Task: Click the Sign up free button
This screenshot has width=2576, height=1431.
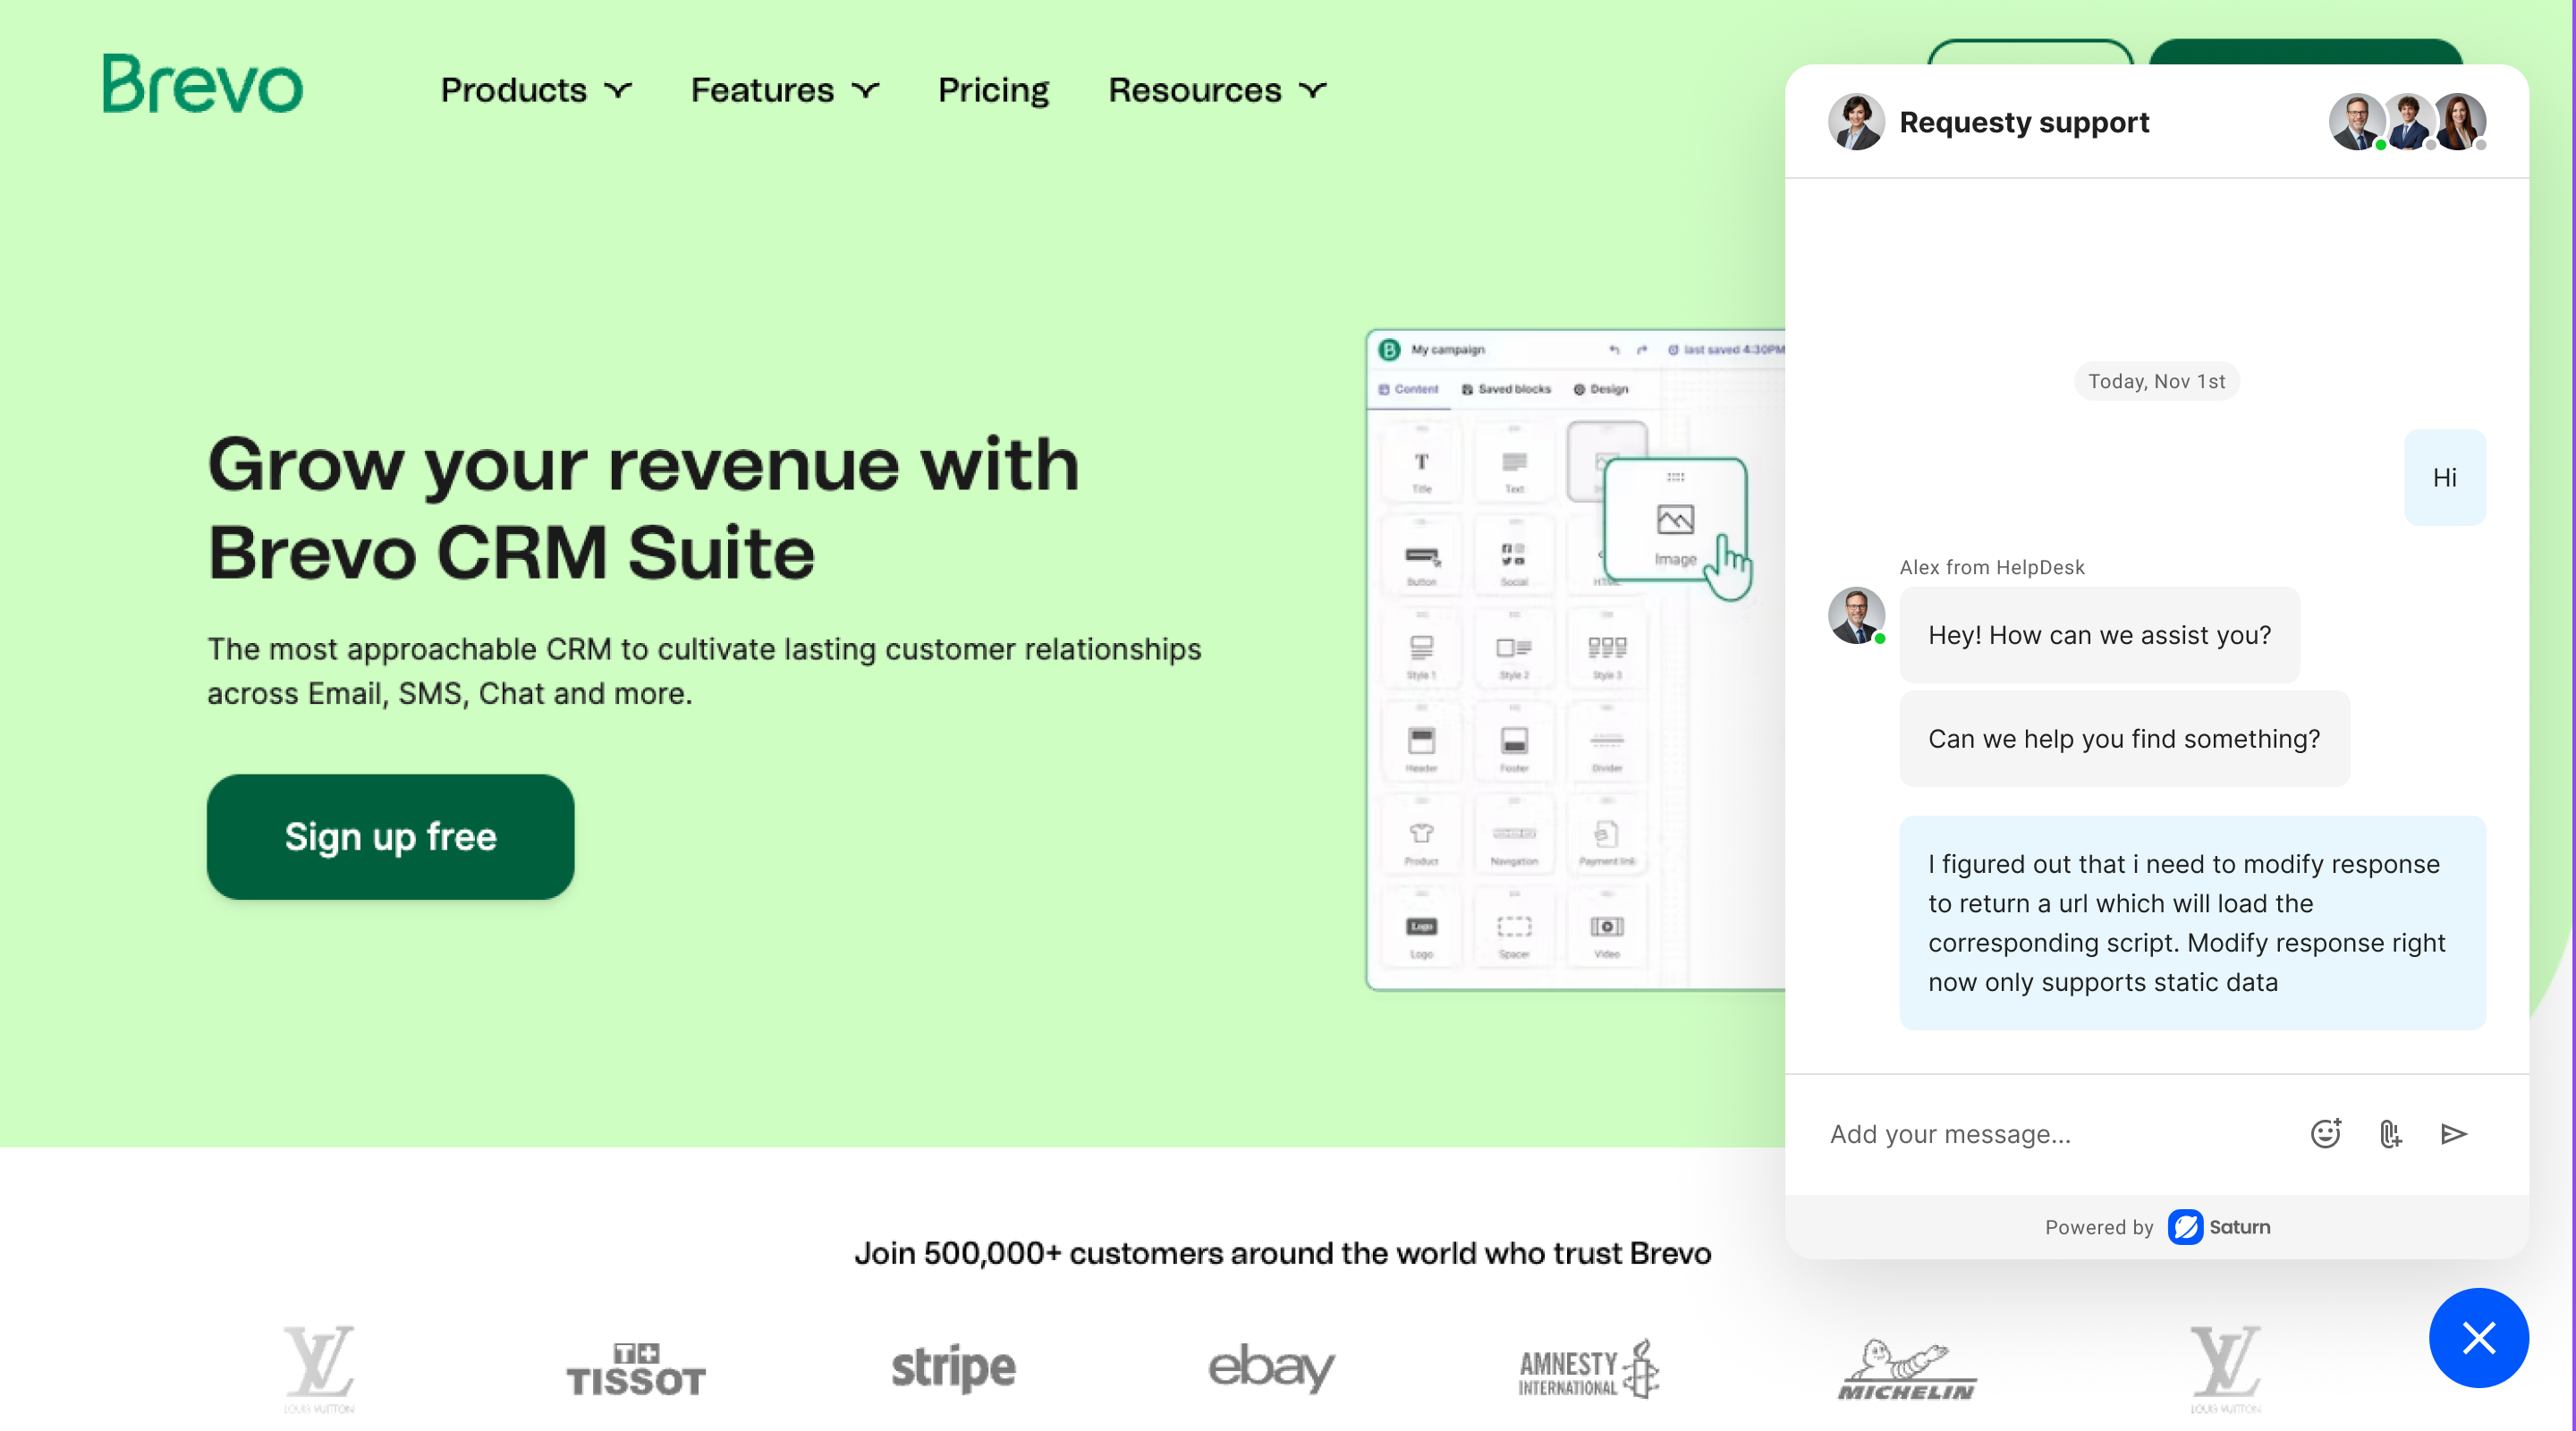Action: point(390,836)
